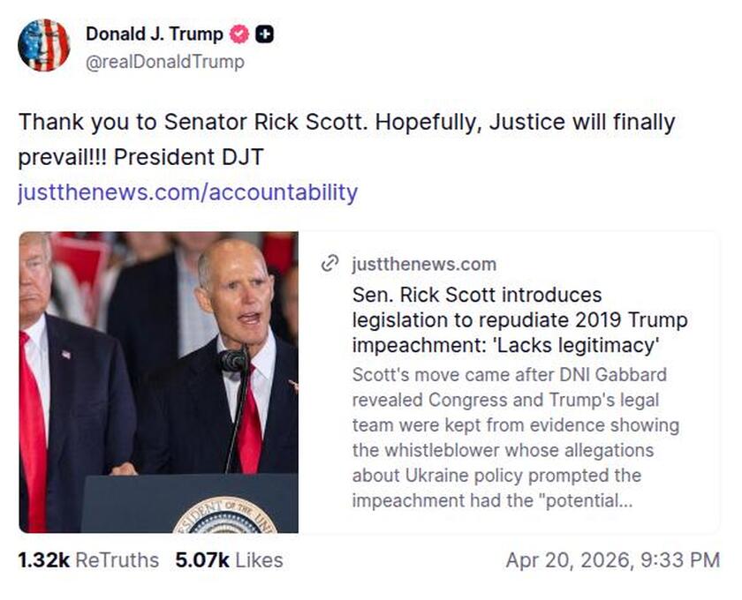Image resolution: width=742 pixels, height=600 pixels.
Task: Open Donald J. Trump's profile avatar
Action: click(x=43, y=45)
